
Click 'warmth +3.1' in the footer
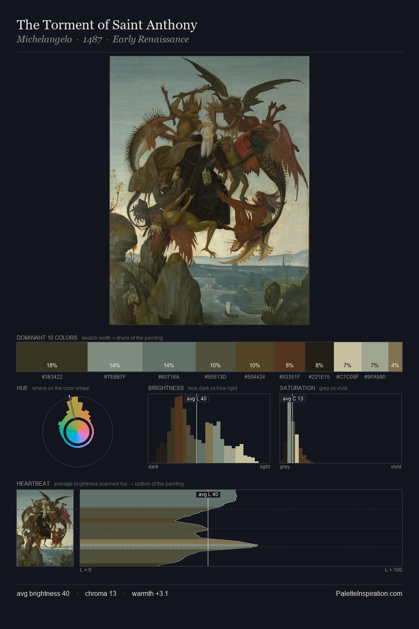(x=150, y=593)
